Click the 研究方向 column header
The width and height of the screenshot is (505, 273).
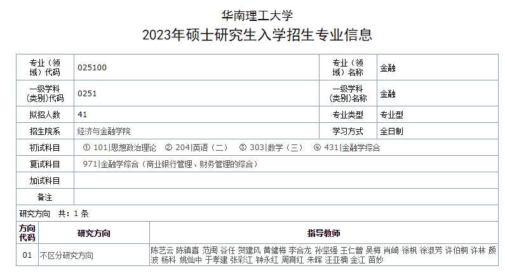pos(94,233)
